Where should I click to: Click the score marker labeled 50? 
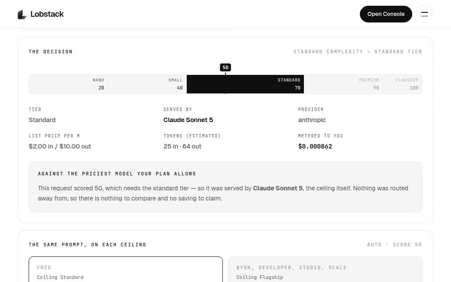225,67
